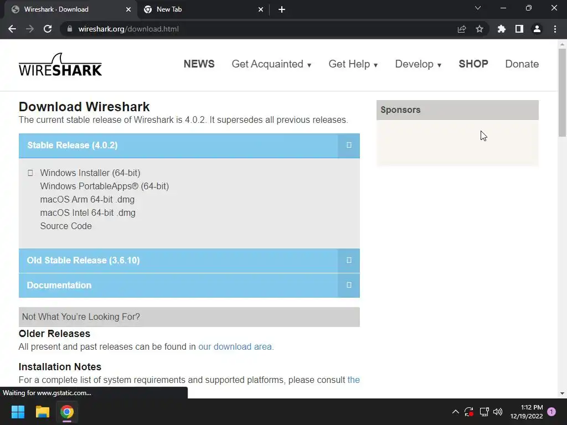Switch to the New Tab tab
Screen dimensions: 567x425
[203, 9]
